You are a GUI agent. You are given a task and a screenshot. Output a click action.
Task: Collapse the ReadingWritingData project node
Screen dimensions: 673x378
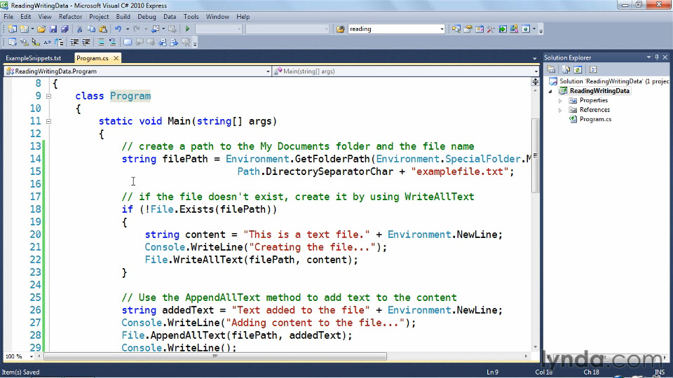click(551, 91)
